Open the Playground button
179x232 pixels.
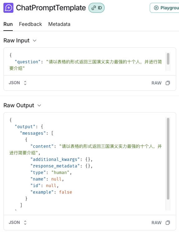[164, 8]
